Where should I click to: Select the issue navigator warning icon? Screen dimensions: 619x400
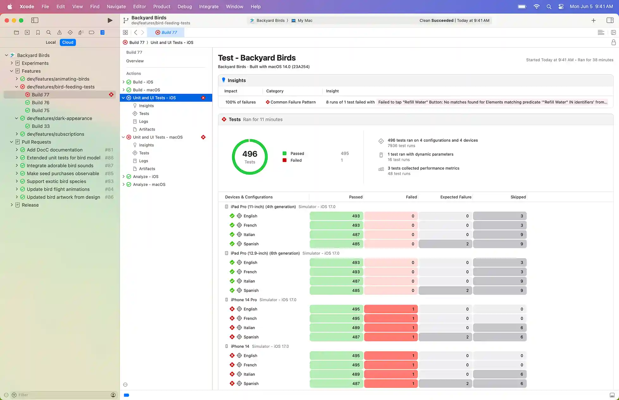point(59,32)
